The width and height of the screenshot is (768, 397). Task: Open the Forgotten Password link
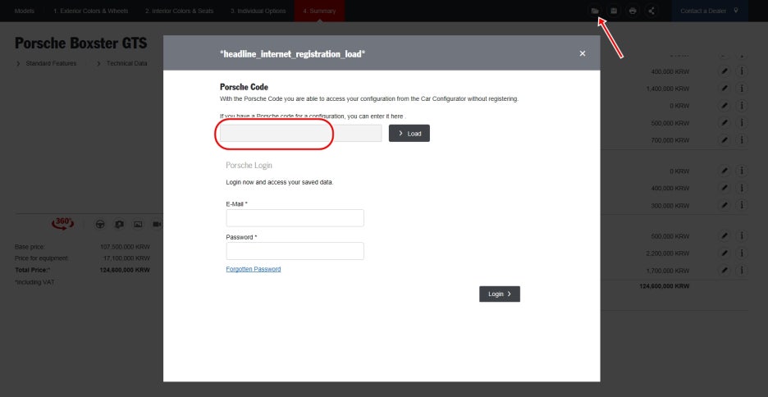[254, 269]
